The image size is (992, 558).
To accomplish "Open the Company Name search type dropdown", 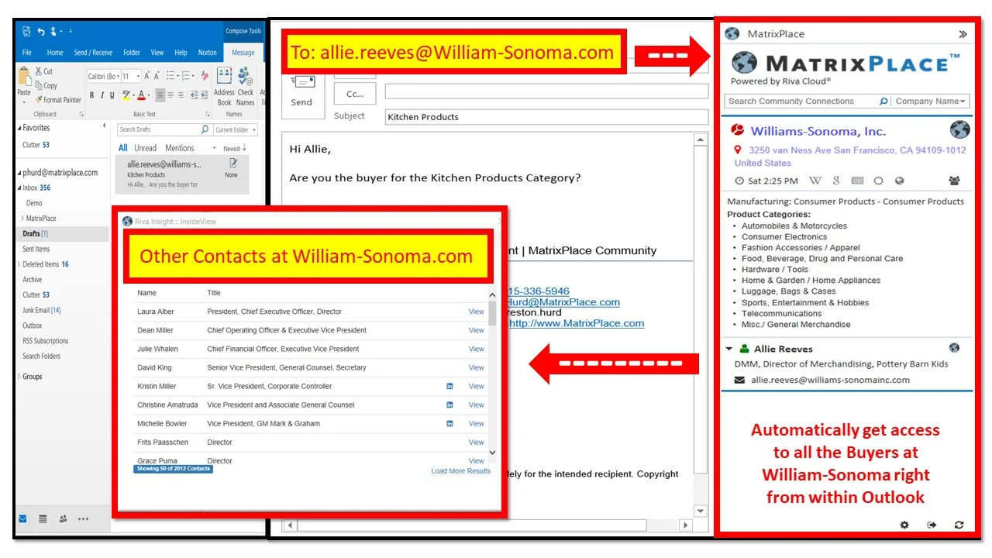I will [x=930, y=102].
